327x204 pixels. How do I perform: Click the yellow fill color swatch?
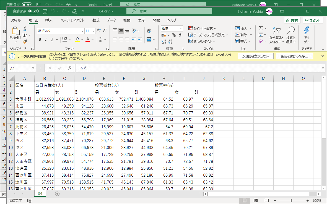(x=77, y=40)
